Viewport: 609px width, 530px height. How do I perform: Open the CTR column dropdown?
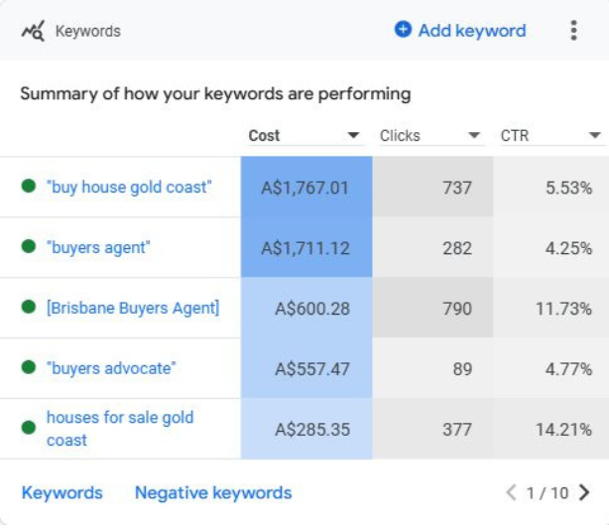tap(594, 136)
